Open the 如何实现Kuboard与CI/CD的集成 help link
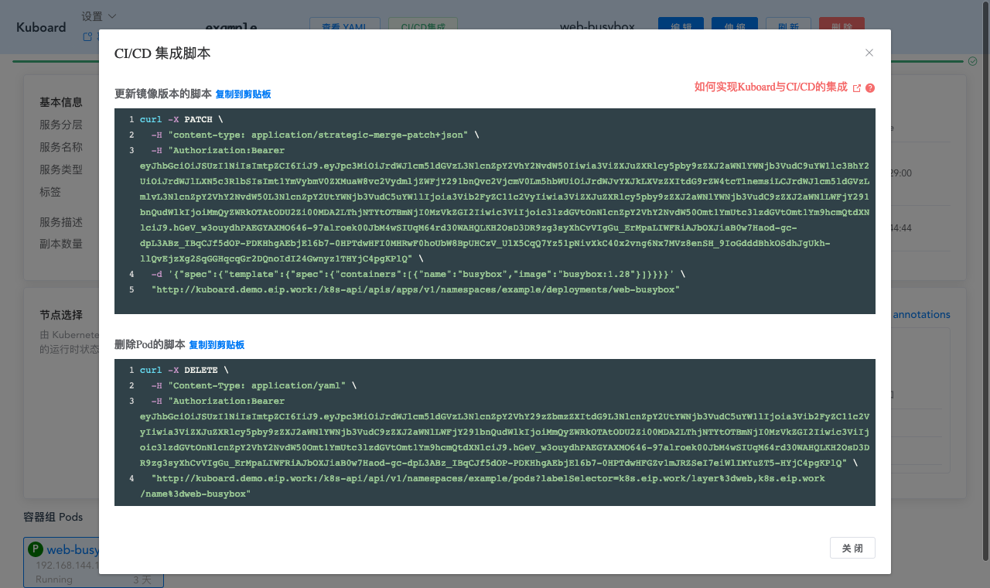The image size is (990, 588). click(770, 87)
